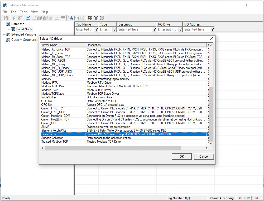264x201 pixels.
Task: Click the I/O driver configuration toolbar icon
Action: coord(70,18)
